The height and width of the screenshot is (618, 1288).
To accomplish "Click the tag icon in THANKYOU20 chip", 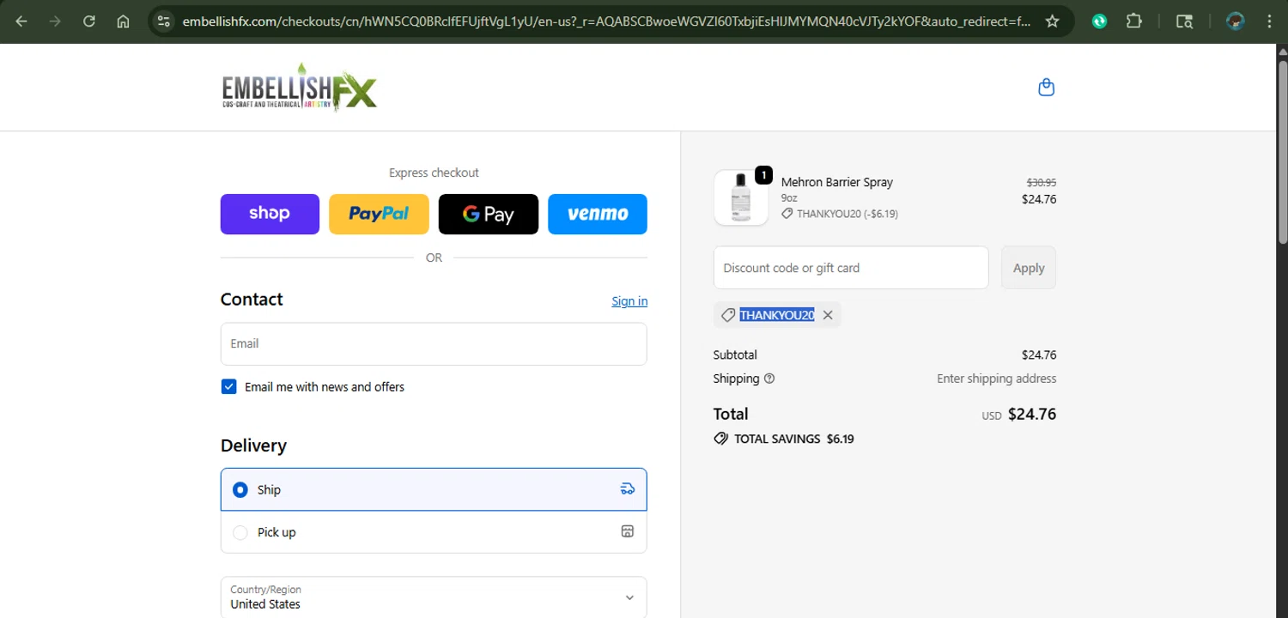I will (727, 315).
